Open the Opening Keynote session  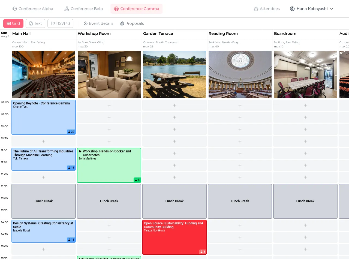44,117
